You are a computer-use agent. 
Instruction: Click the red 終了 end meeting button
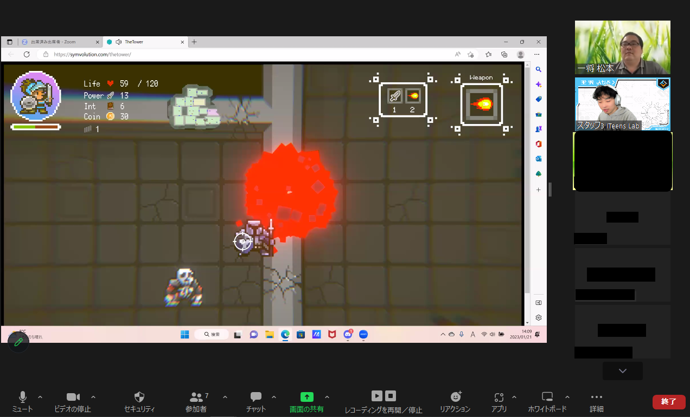tap(669, 402)
